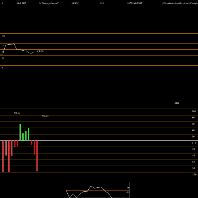Click the 41.87 RSI value label
Image resolution: width=198 pixels, height=198 pixels.
click(41, 51)
